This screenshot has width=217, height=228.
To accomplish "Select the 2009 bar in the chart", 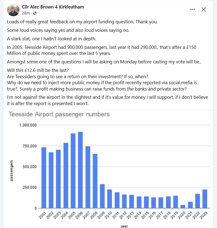I will click(x=102, y=196).
